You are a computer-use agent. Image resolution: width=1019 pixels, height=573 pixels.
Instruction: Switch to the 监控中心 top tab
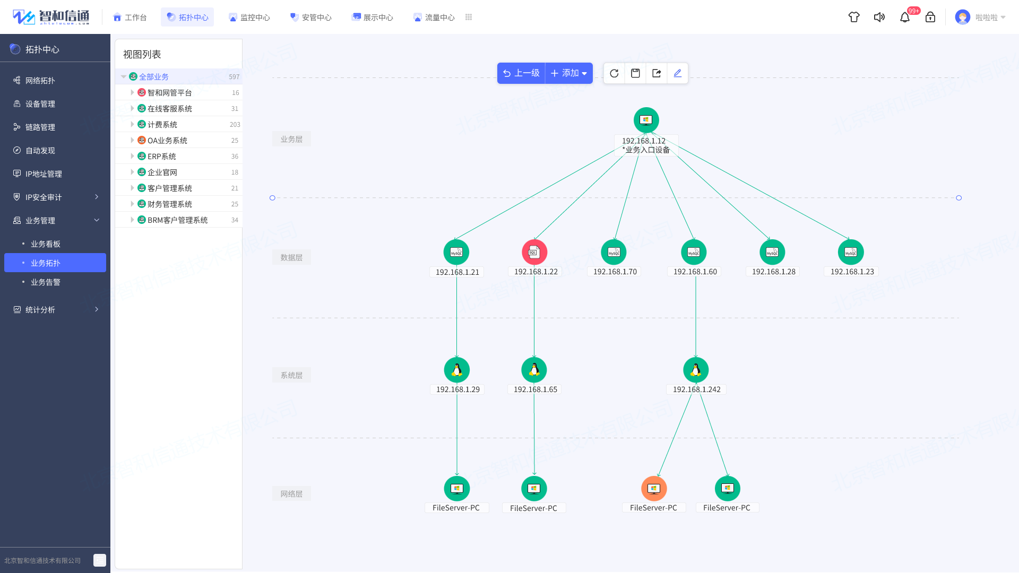coord(249,17)
